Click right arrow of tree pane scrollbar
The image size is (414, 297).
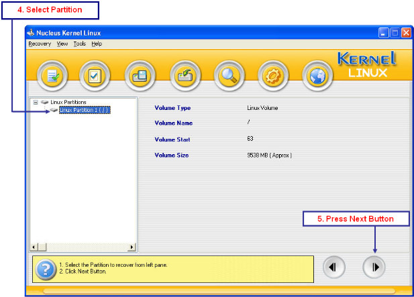coord(132,247)
